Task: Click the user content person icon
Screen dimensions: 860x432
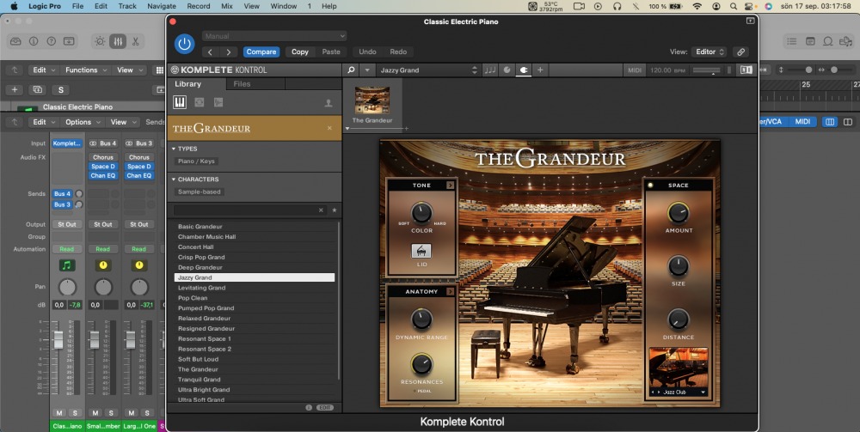Action: 328,103
